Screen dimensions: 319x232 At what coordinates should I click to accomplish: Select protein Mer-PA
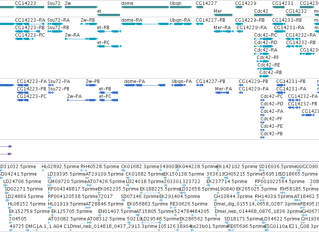coord(223,89)
